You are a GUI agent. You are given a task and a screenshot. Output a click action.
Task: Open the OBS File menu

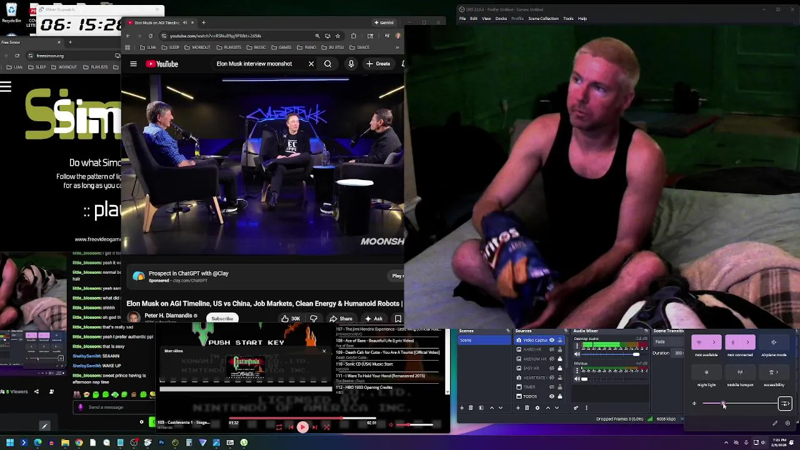click(x=462, y=19)
